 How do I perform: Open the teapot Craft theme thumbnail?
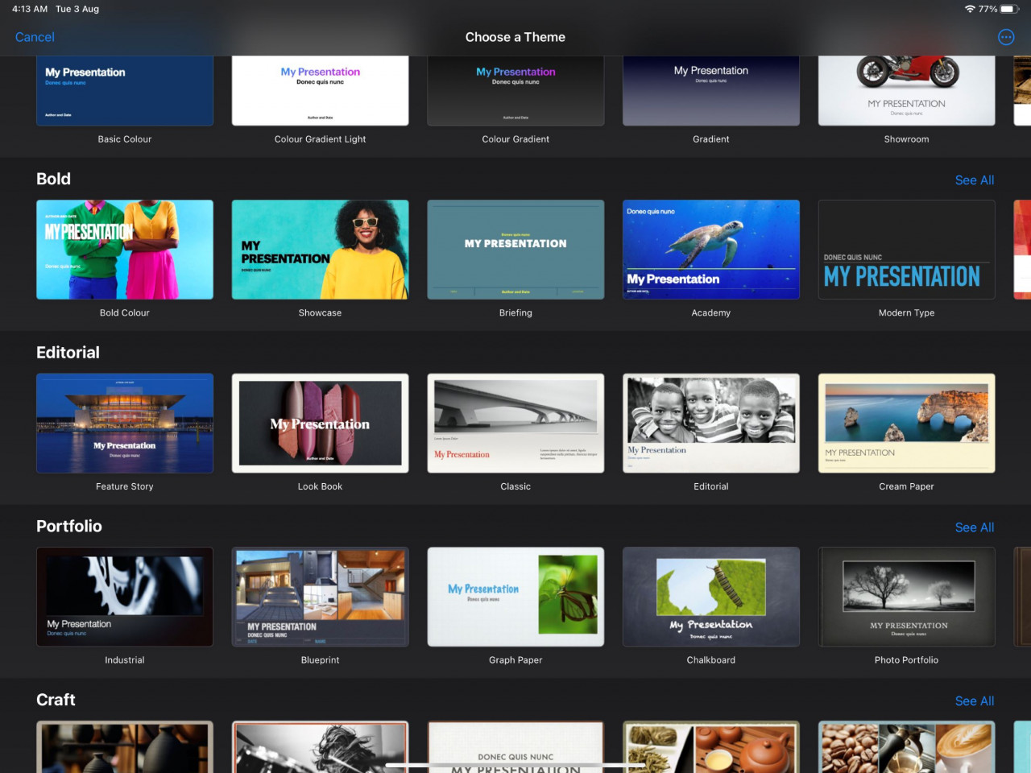[x=711, y=747]
